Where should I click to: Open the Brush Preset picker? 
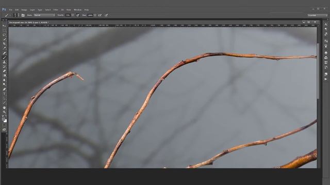[16, 15]
